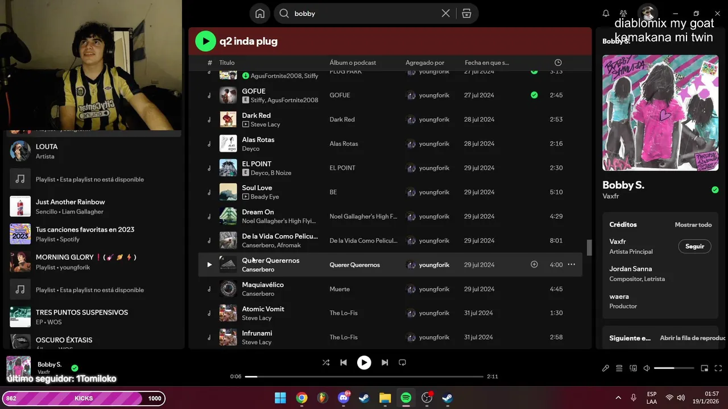Toggle saved checkmark beside Bobby S. title
Image resolution: width=728 pixels, height=409 pixels.
(x=715, y=190)
